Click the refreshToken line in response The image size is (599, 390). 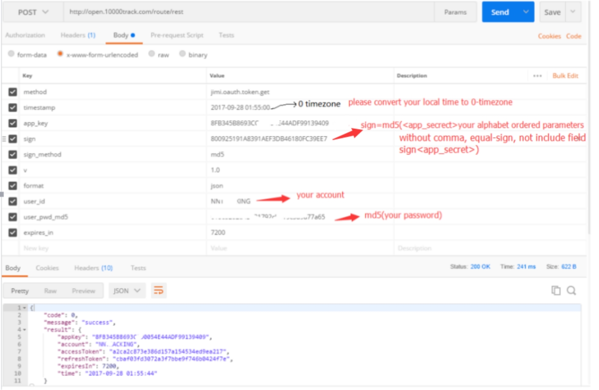point(145,359)
